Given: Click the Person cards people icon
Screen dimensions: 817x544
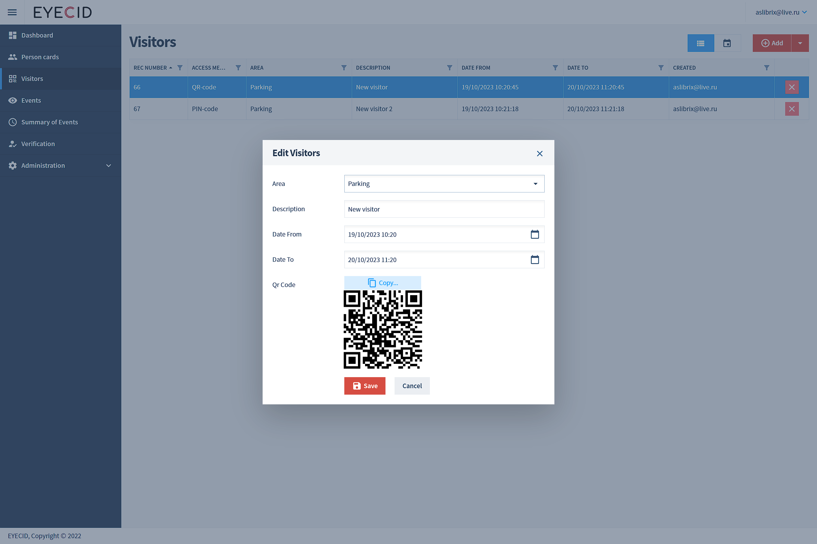Looking at the screenshot, I should click(x=13, y=57).
